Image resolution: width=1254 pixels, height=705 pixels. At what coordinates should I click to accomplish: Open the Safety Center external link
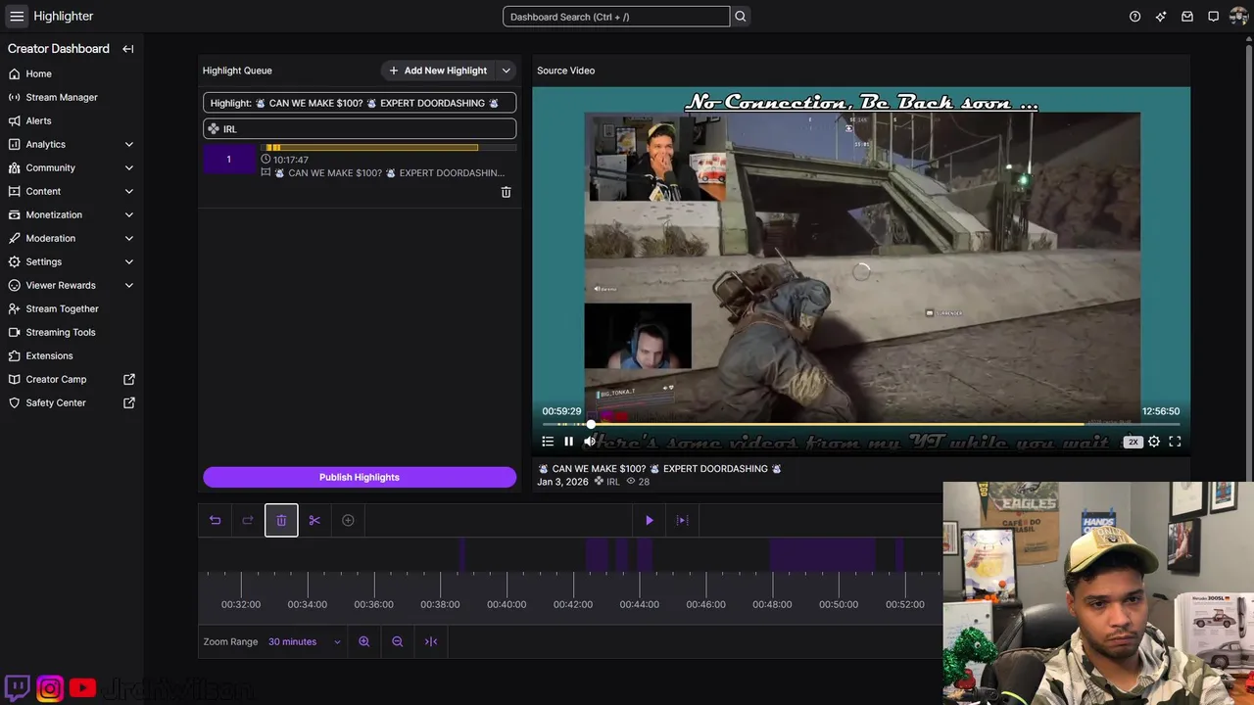tap(72, 402)
